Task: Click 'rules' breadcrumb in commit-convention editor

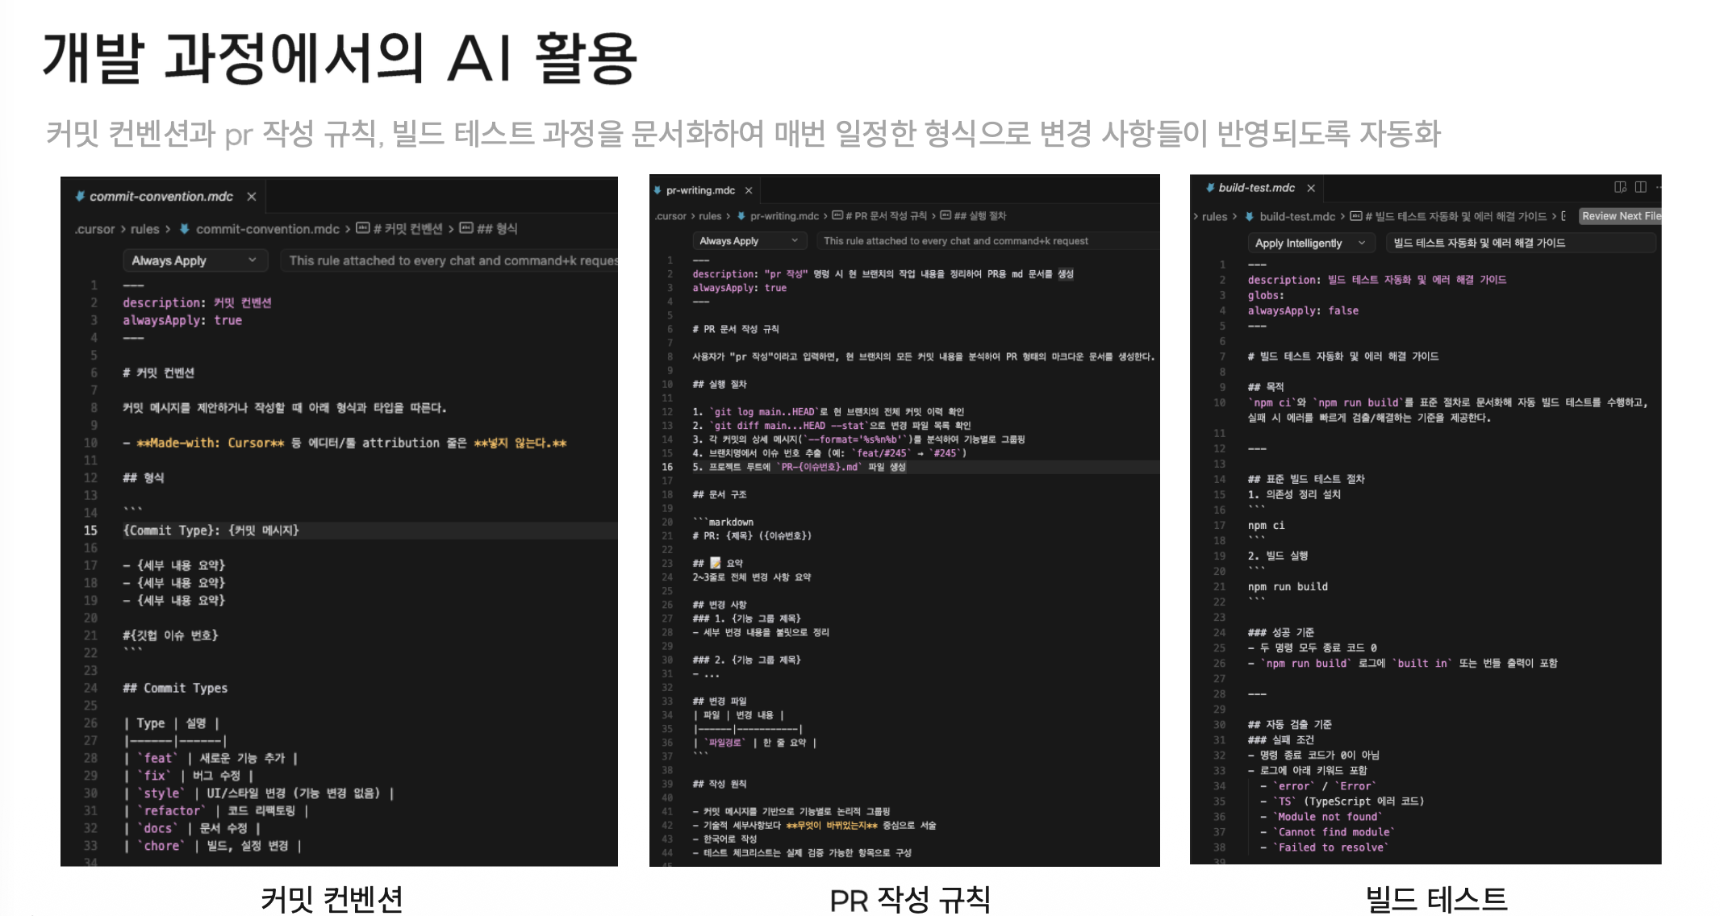Action: tap(145, 229)
